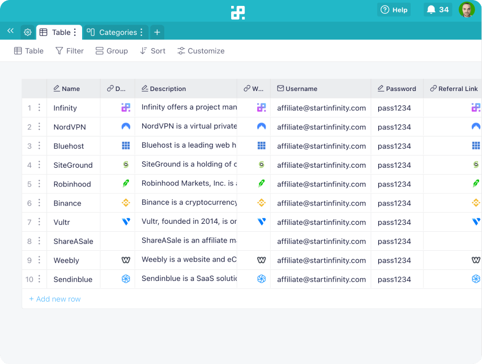
Task: Click Weebly icon in D... column
Action: click(x=126, y=260)
